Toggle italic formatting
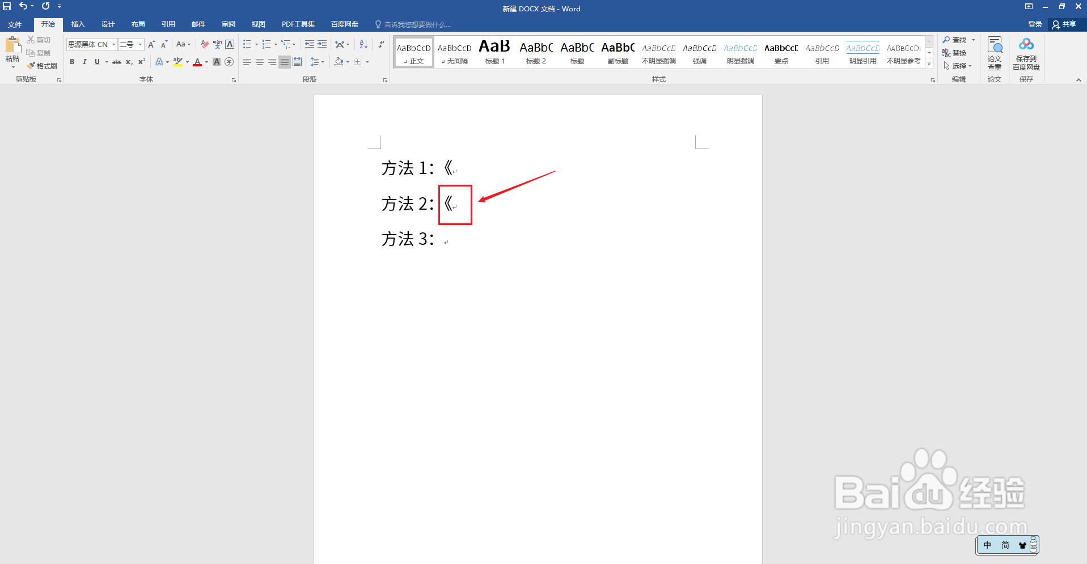Screen dimensions: 1087x564 pos(84,62)
